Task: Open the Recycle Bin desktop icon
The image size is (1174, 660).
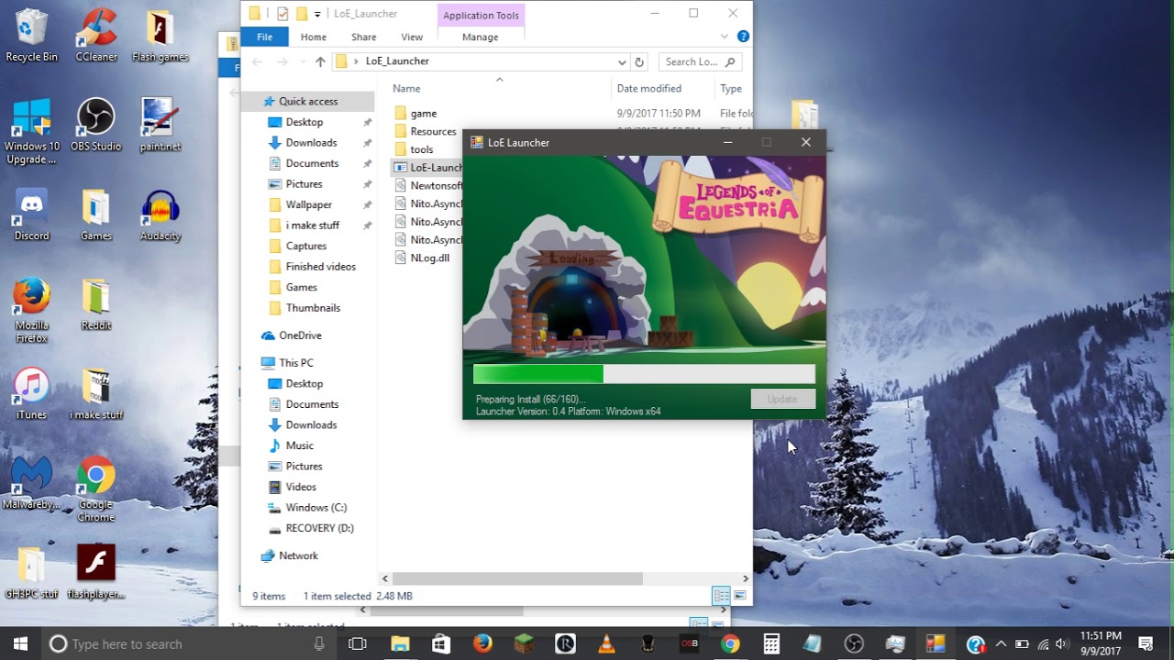Action: tap(31, 36)
